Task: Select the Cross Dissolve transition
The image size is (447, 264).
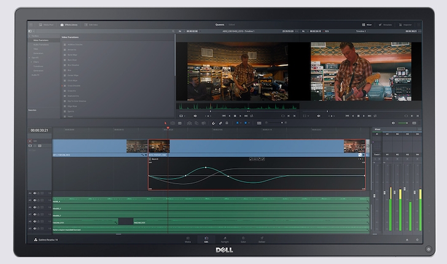Action: pos(72,85)
